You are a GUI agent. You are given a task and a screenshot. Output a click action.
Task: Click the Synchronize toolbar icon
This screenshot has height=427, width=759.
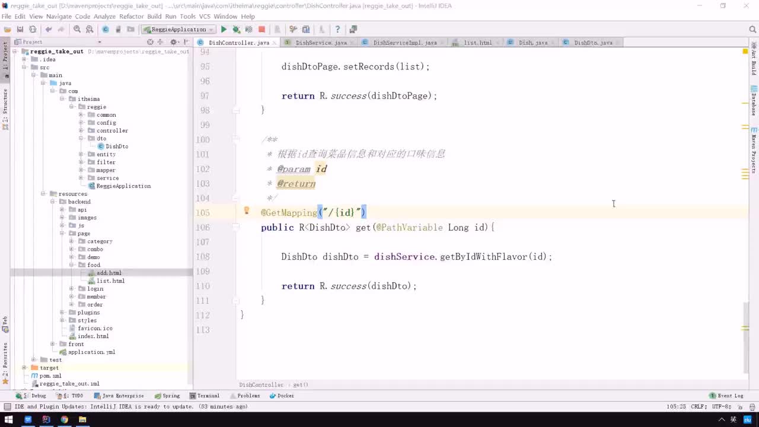(x=33, y=29)
